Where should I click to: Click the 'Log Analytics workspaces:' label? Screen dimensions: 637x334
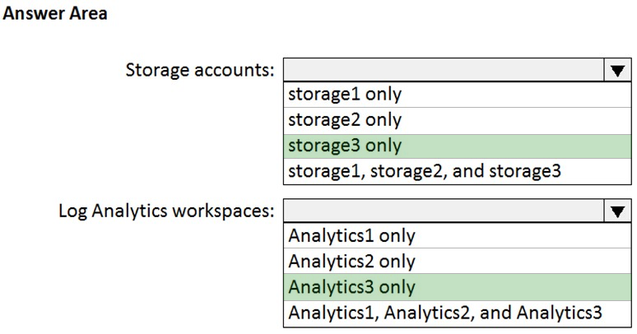[x=166, y=211]
